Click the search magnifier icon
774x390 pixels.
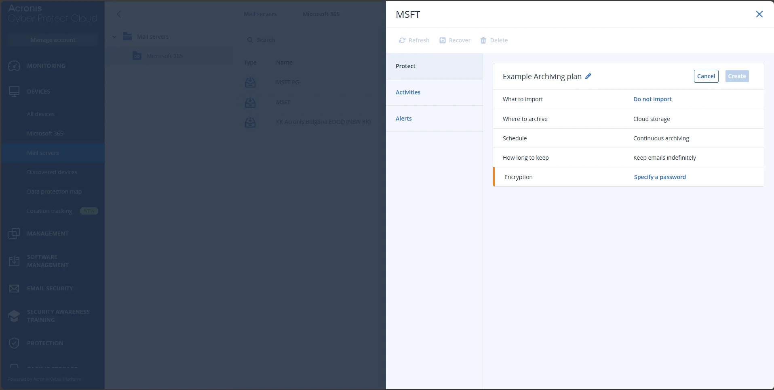[250, 40]
